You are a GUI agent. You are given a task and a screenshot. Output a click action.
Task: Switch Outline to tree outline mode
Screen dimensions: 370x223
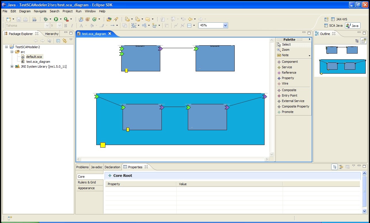click(x=357, y=41)
